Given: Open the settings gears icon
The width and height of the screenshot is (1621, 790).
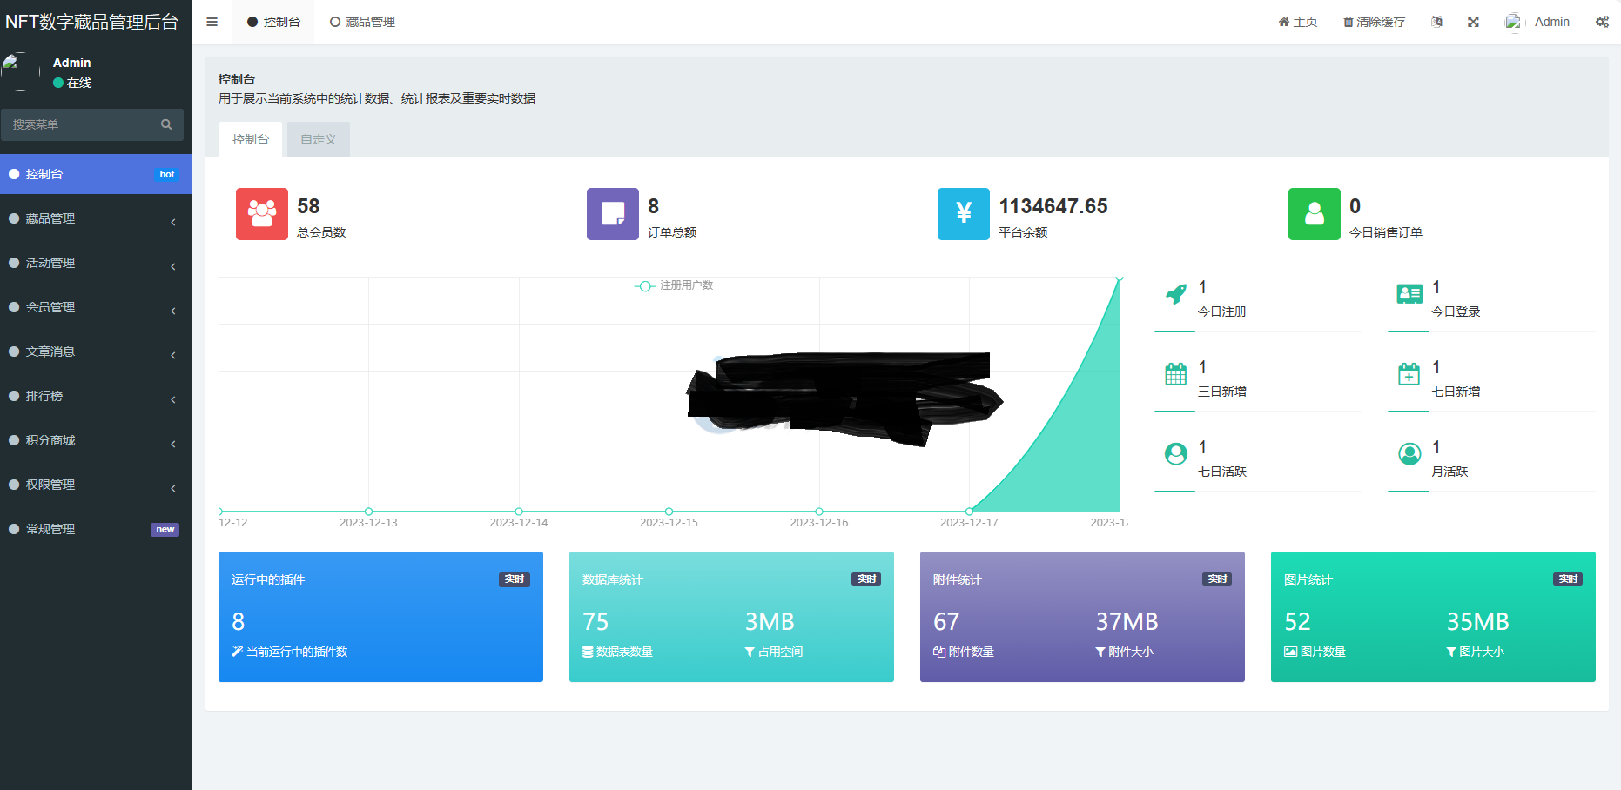Looking at the screenshot, I should [x=1602, y=22].
